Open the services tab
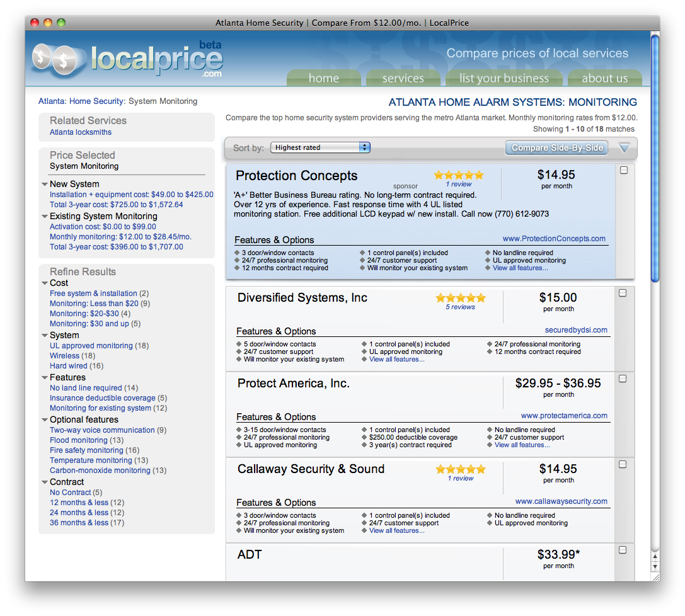 pyautogui.click(x=403, y=78)
